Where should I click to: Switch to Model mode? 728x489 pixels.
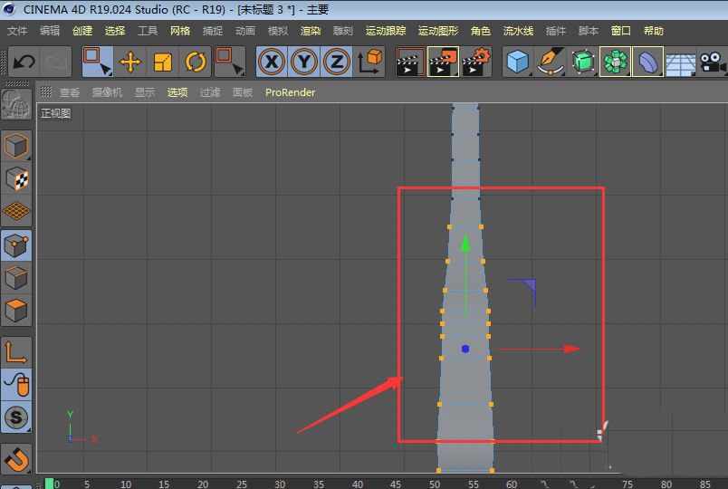[x=16, y=147]
